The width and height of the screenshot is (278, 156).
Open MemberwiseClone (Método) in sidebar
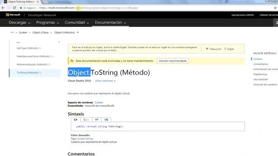pos(33,56)
